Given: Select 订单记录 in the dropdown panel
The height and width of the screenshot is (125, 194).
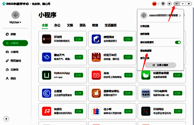Looking at the screenshot, I should tap(145, 26).
